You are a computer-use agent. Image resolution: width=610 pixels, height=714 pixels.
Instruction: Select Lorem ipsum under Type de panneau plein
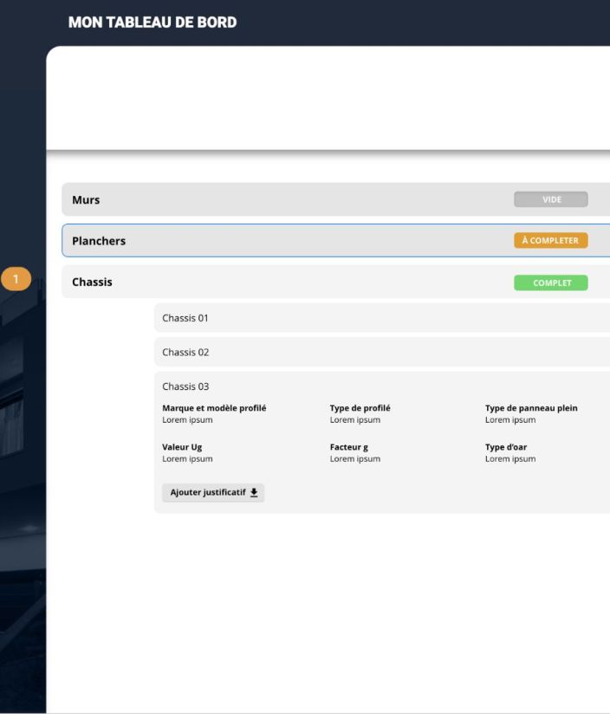pos(510,420)
